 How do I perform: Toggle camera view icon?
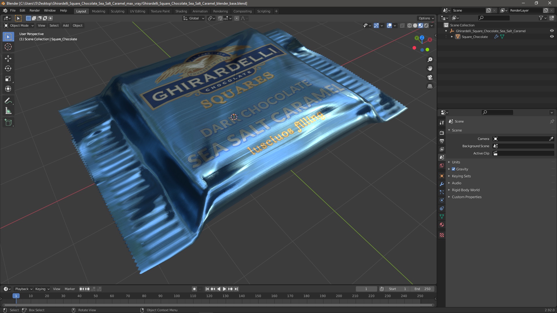(430, 77)
